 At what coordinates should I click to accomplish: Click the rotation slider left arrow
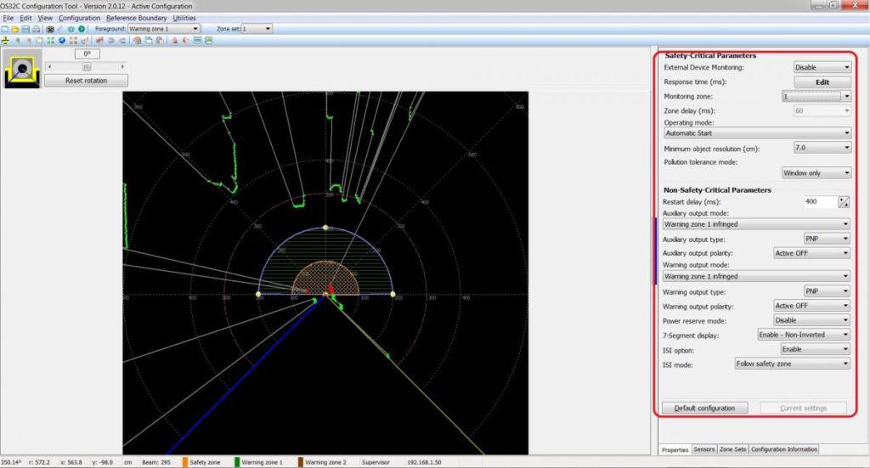[x=50, y=66]
